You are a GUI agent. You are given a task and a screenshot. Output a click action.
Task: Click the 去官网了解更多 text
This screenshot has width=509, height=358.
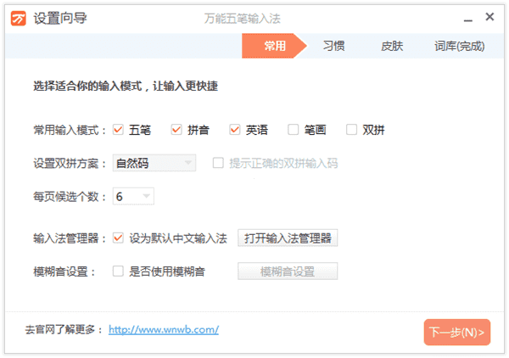pos(64,330)
